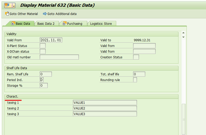The height and width of the screenshot is (135, 206).
Task: Click the texing 1 label
Action: 13,103
